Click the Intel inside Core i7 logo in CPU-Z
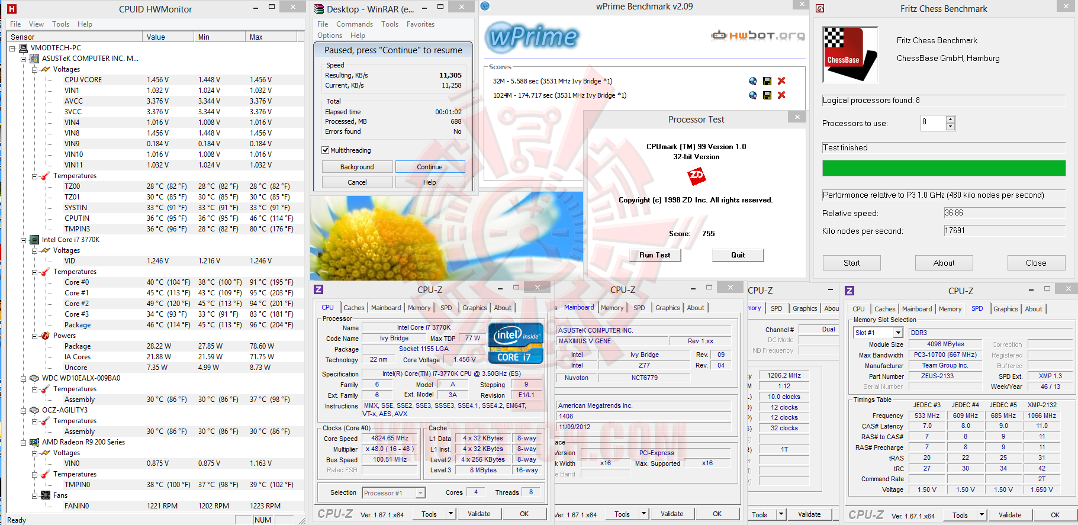This screenshot has width=1078, height=525. coord(516,343)
